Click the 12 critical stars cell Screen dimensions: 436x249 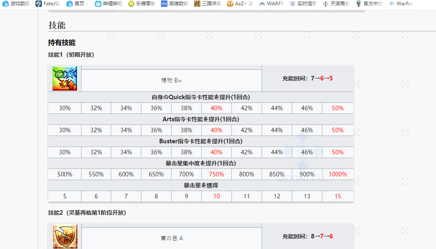pyautogui.click(x=277, y=196)
